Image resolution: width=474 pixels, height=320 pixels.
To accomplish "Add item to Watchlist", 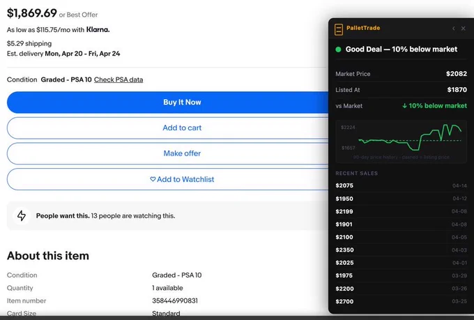I will coord(167,179).
